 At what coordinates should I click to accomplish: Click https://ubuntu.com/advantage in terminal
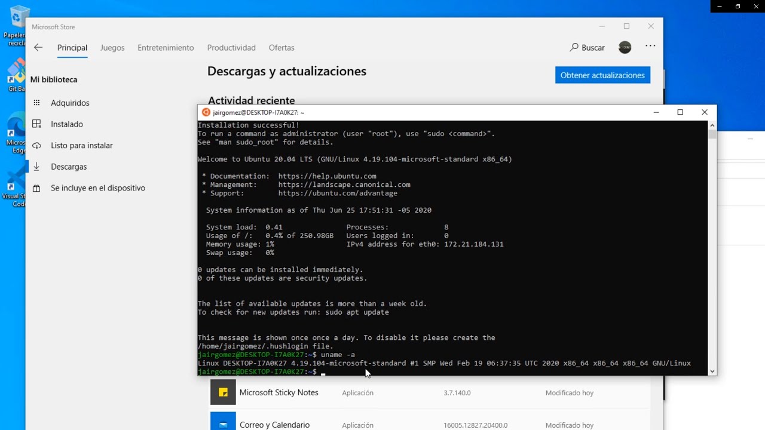coord(338,193)
